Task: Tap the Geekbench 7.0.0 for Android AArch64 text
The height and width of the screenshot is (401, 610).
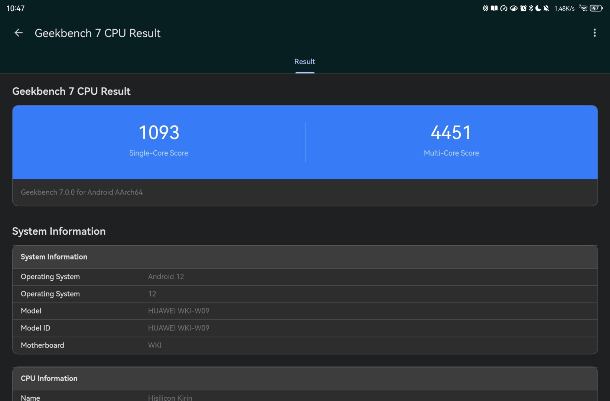Action: [x=82, y=192]
